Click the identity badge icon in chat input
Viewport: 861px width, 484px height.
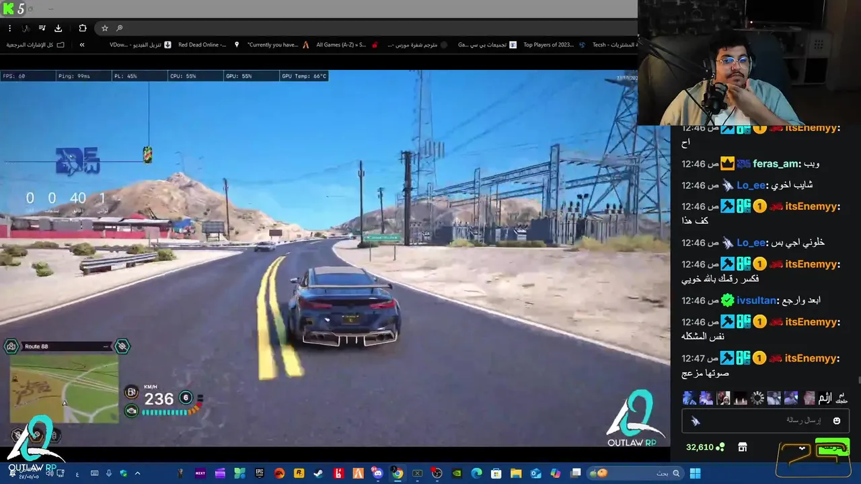point(696,421)
